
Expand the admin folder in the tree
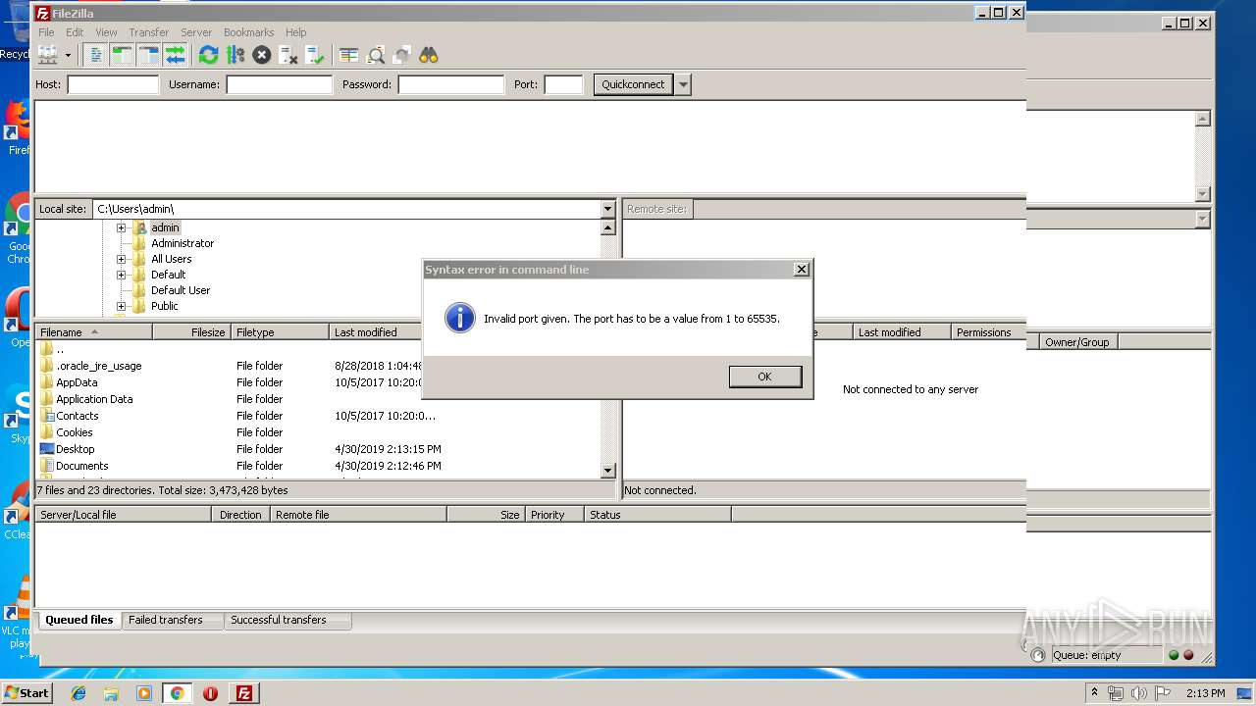pyautogui.click(x=121, y=227)
